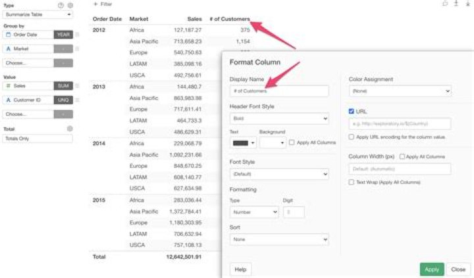Open the Summarize Table type dropdown
474x278 pixels.
(38, 14)
